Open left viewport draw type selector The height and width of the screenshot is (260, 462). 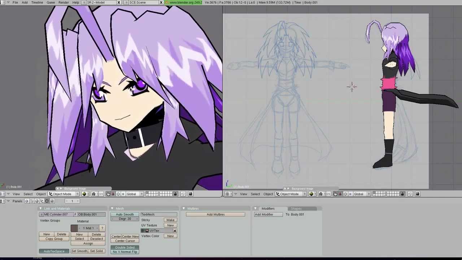85,194
